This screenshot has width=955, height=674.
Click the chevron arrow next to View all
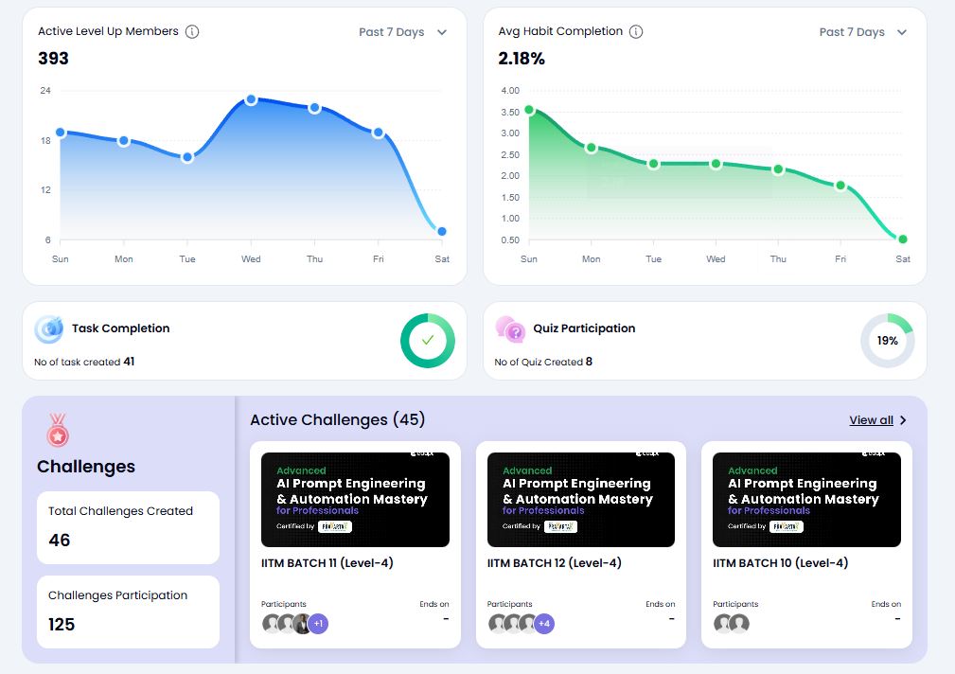point(903,420)
